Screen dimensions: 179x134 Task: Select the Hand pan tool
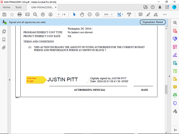(x=82, y=14)
